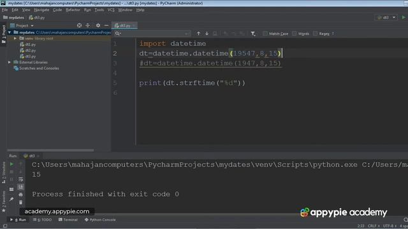Click the collapse all icon in Project panel
408x229 pixels.
coord(88,25)
